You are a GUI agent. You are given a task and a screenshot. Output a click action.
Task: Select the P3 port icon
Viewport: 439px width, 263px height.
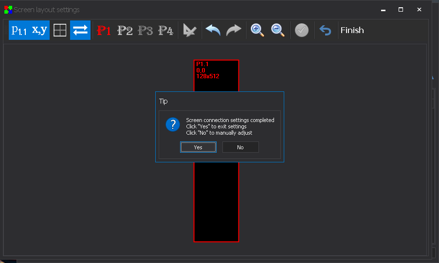click(x=145, y=31)
